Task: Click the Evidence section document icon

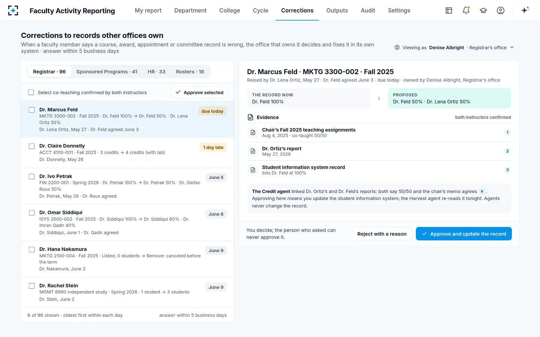Action: [250, 117]
